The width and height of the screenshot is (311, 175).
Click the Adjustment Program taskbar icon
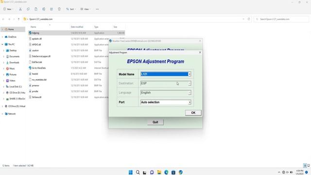[x=180, y=172]
